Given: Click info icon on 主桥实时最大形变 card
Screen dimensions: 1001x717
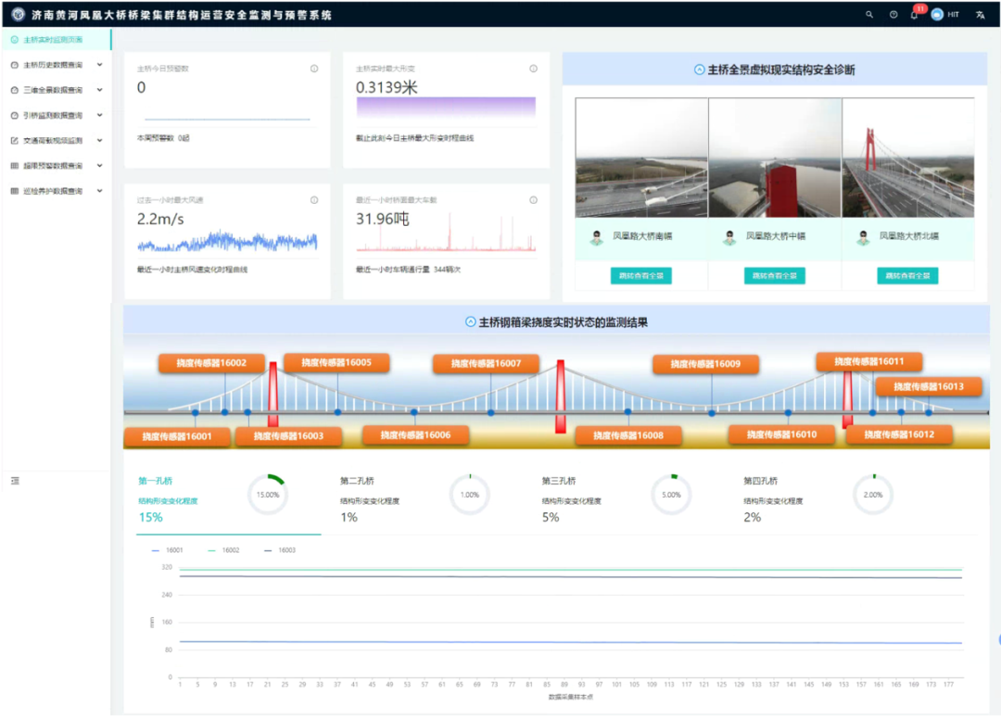Looking at the screenshot, I should (x=533, y=69).
